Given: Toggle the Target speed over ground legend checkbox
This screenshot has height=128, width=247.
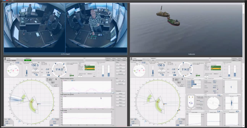Looking at the screenshot, I should pyautogui.click(x=64, y=96).
